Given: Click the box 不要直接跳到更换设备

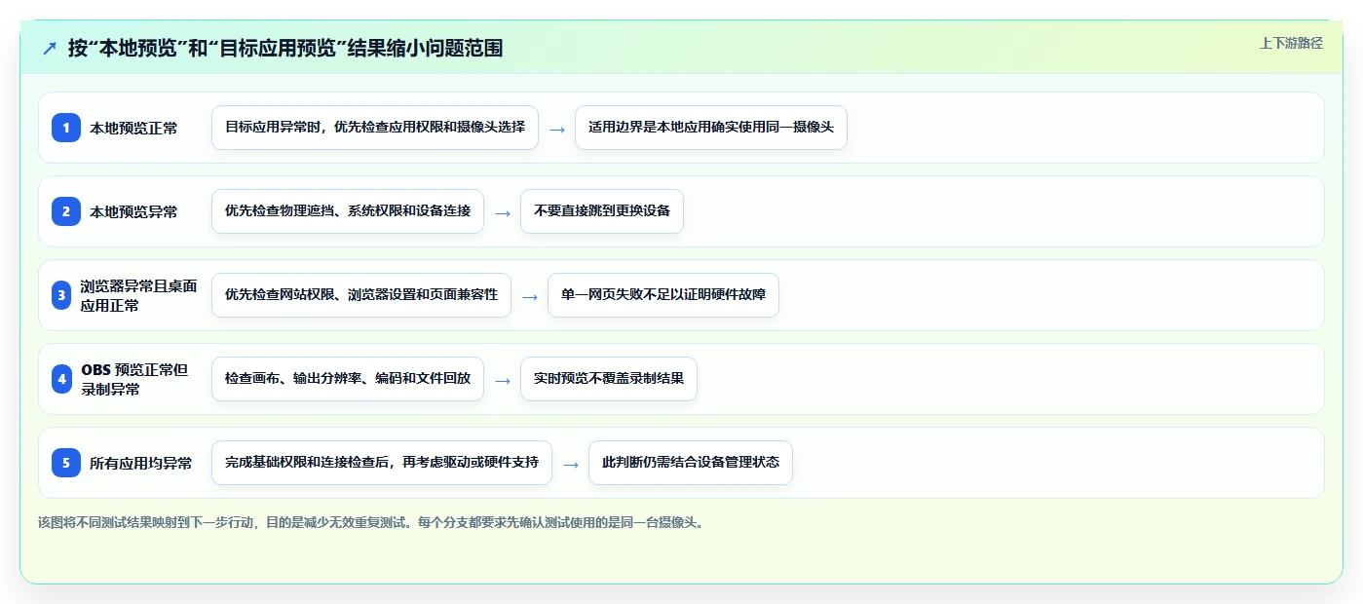Looking at the screenshot, I should (x=602, y=211).
